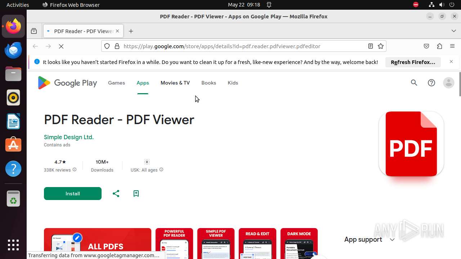Image resolution: width=461 pixels, height=259 pixels.
Task: Launch Thunderbird Mail from the dock
Action: point(13,50)
